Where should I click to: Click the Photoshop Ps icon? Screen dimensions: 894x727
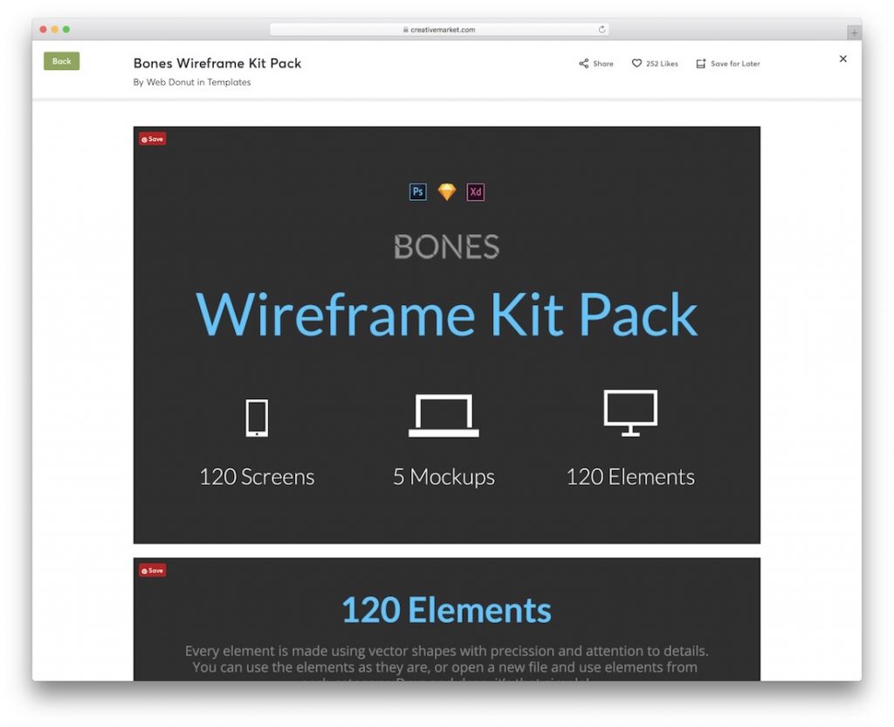pos(418,191)
